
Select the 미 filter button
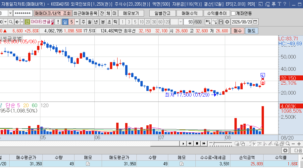tap(114, 13)
